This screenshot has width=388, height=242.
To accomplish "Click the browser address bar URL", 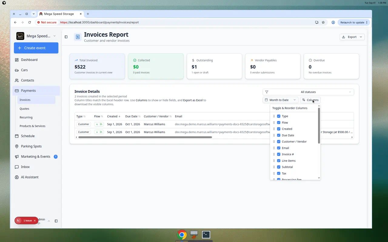I will 99,22.
